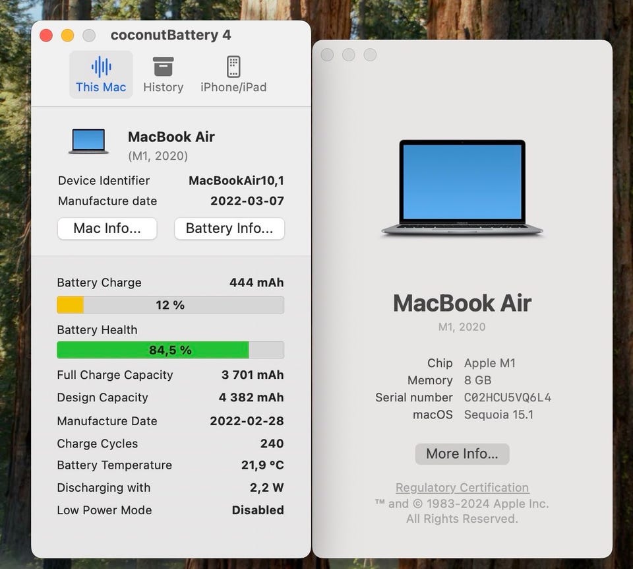
Task: Select the device identifier MacBookAir10,1
Action: pos(236,180)
